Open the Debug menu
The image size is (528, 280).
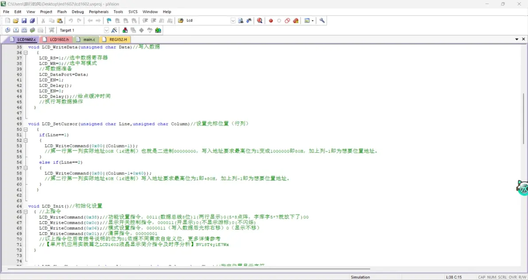point(78,12)
